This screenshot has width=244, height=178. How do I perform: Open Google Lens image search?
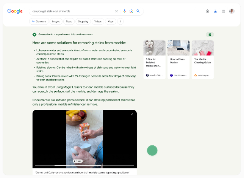[x=131, y=11]
